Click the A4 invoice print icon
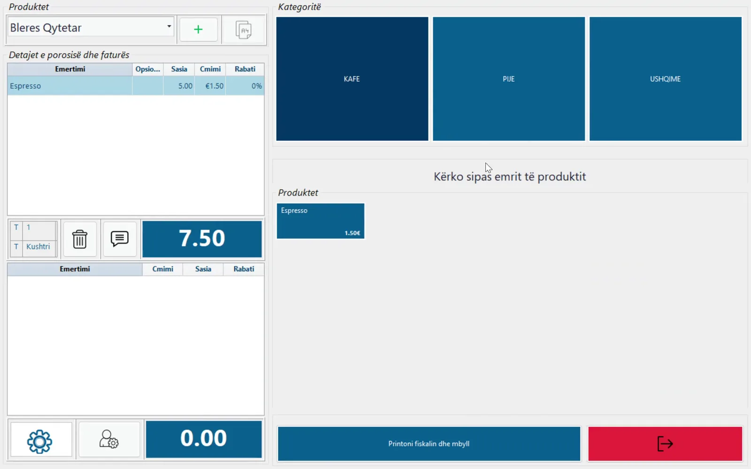Image resolution: width=751 pixels, height=469 pixels. pos(243,30)
